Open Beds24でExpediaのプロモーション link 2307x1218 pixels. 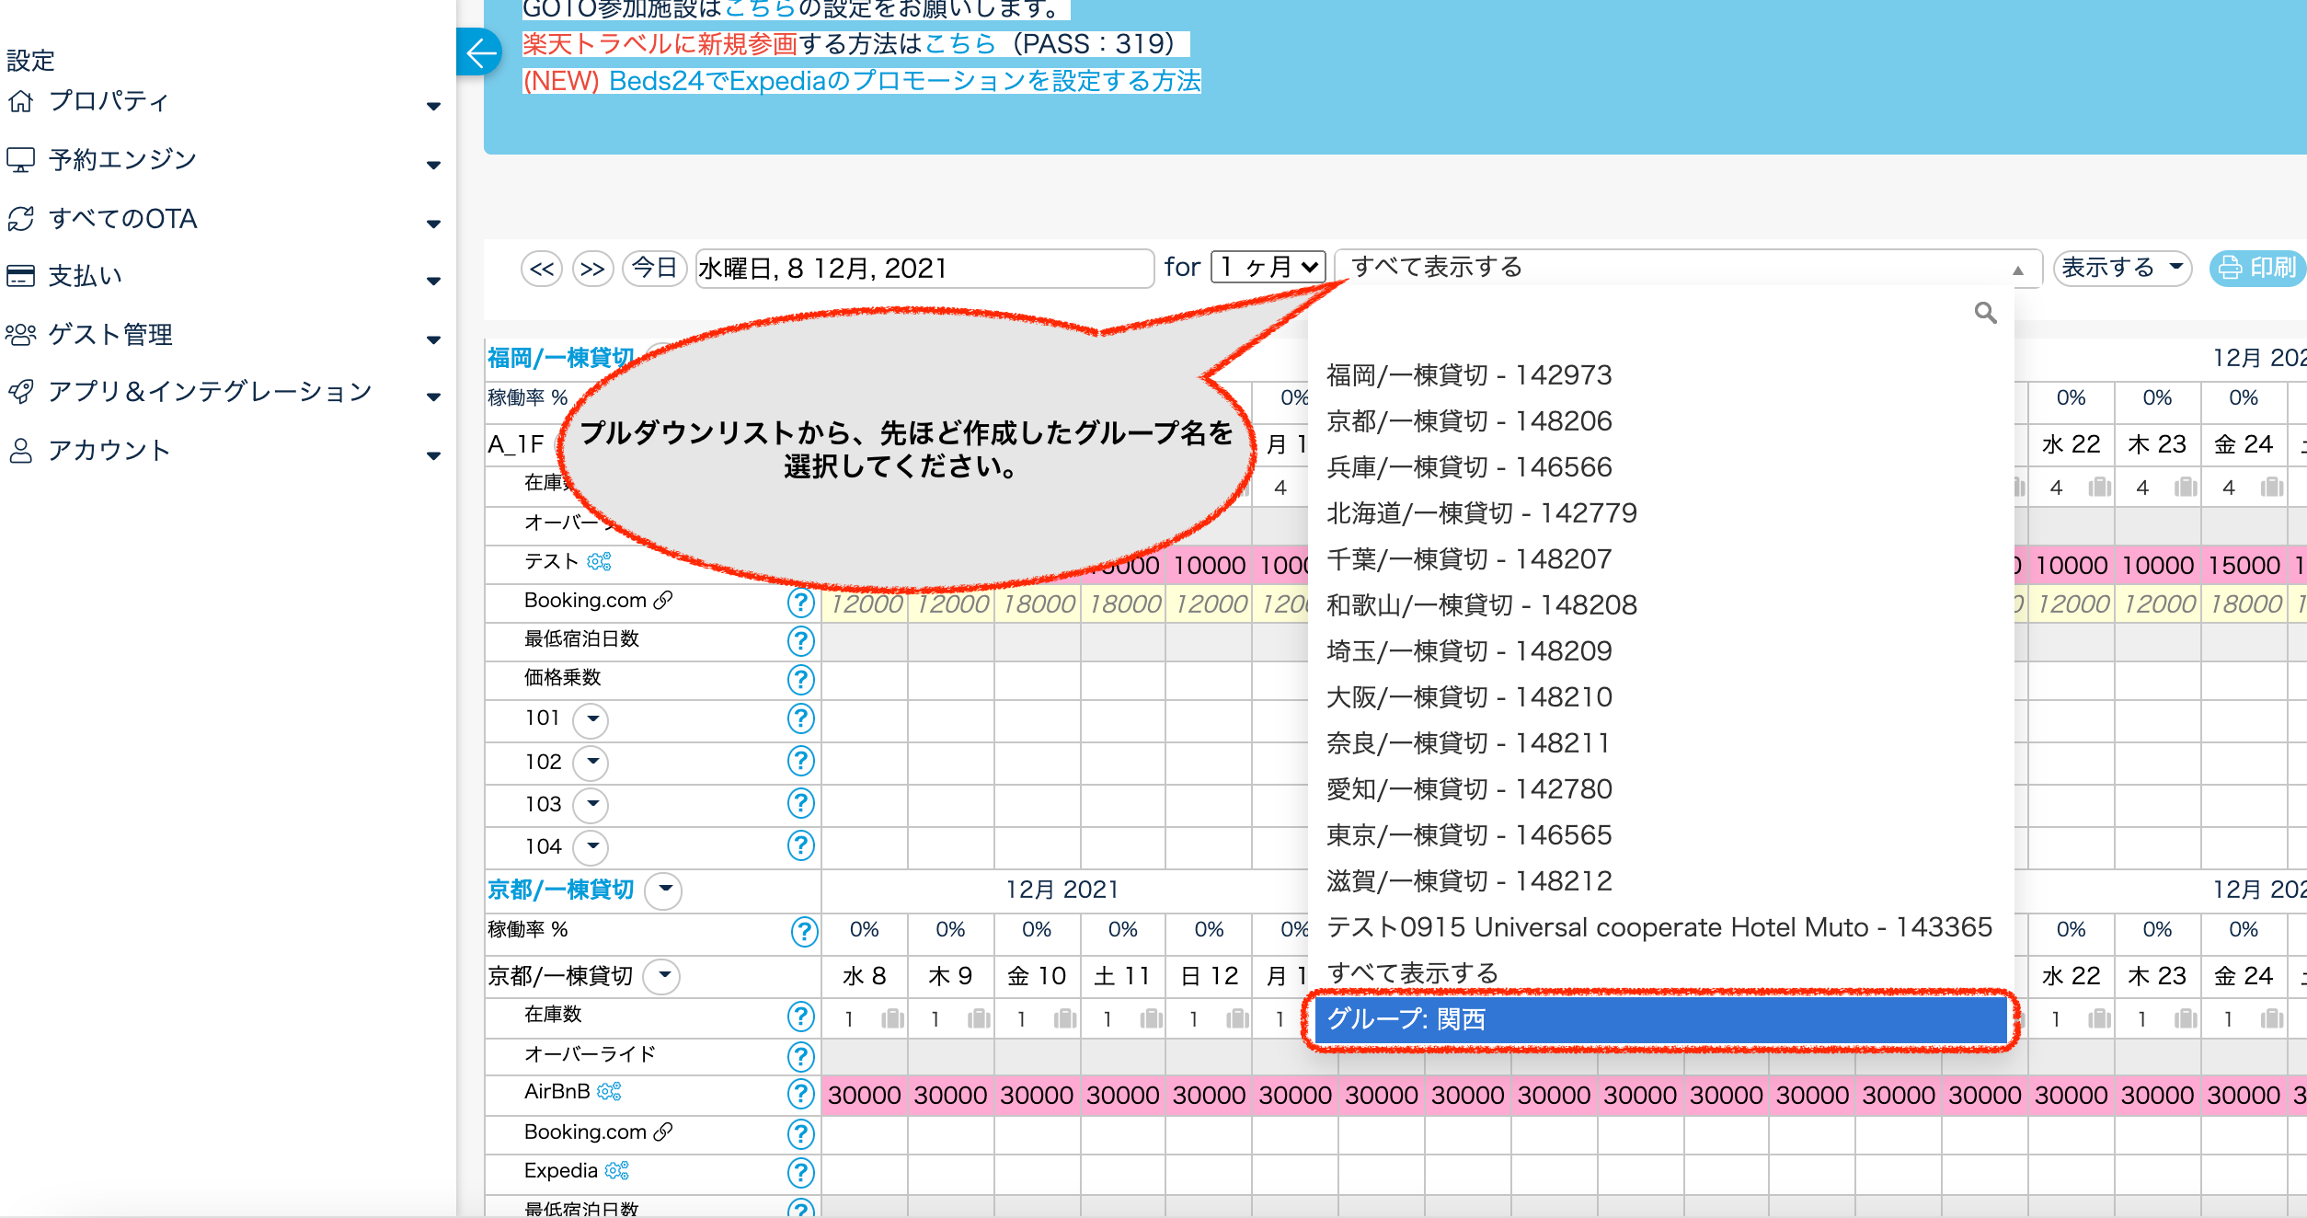click(x=904, y=81)
